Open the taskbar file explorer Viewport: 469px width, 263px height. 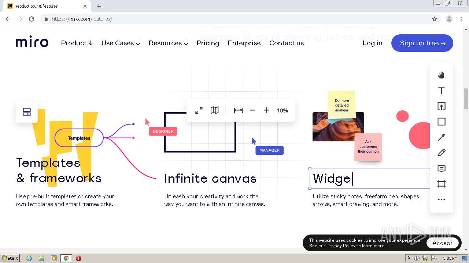click(41, 258)
